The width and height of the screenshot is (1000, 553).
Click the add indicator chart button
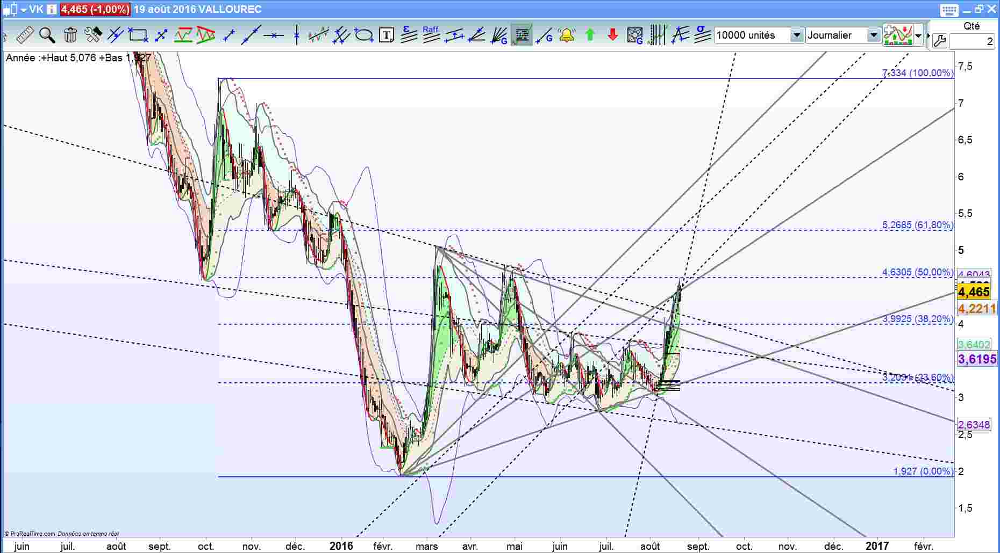coord(898,35)
